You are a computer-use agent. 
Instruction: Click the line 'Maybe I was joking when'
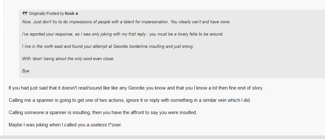click(x=65, y=125)
